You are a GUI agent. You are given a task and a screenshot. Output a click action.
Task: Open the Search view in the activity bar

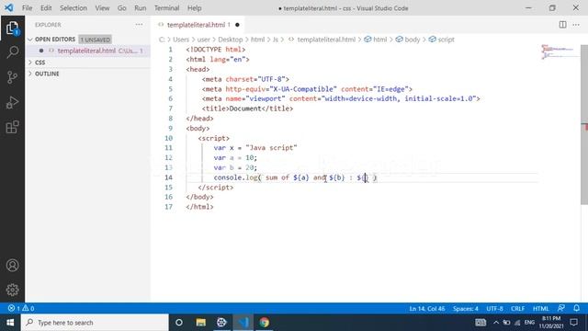[x=12, y=52]
